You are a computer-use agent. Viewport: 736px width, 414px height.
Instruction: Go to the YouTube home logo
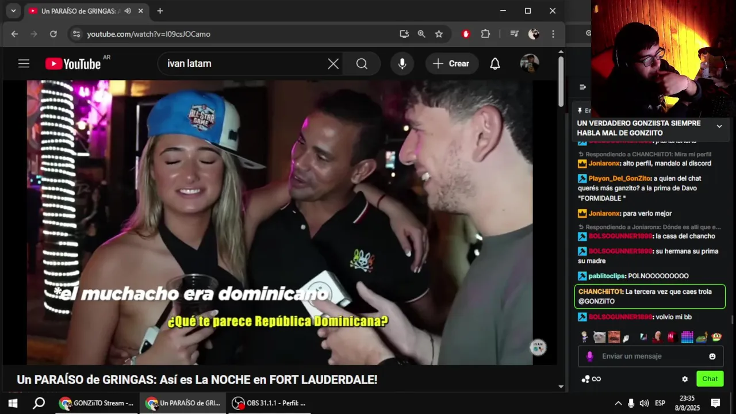pyautogui.click(x=73, y=64)
